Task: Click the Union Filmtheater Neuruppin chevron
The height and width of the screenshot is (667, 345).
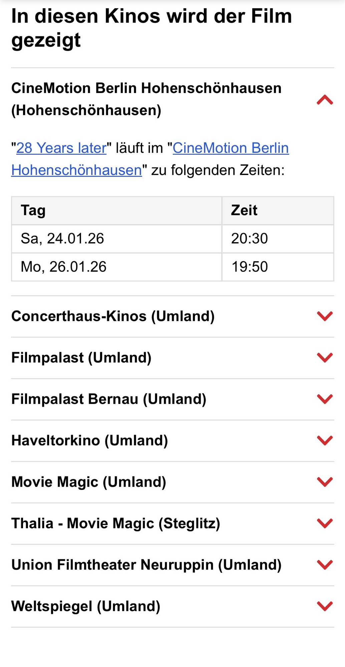Action: pos(325,564)
